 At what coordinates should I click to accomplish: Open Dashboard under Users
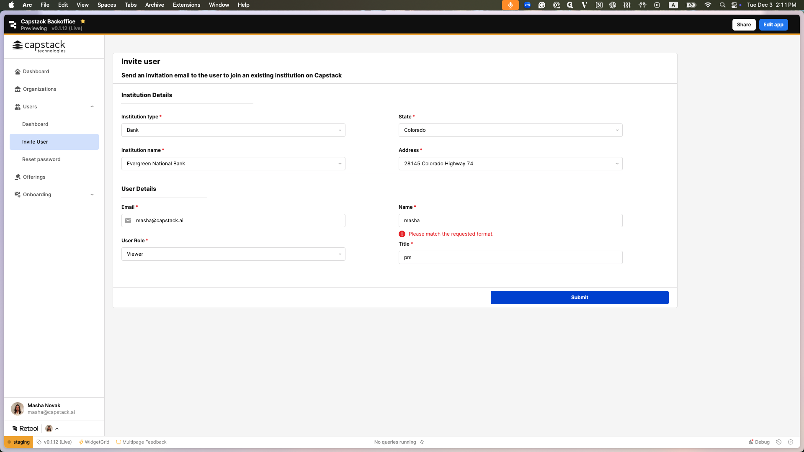(x=54, y=124)
